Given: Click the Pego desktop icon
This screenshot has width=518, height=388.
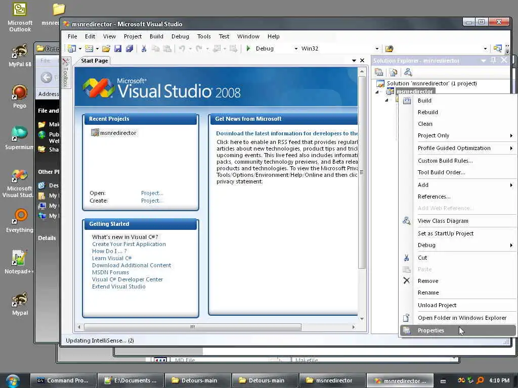Looking at the screenshot, I should point(20,96).
